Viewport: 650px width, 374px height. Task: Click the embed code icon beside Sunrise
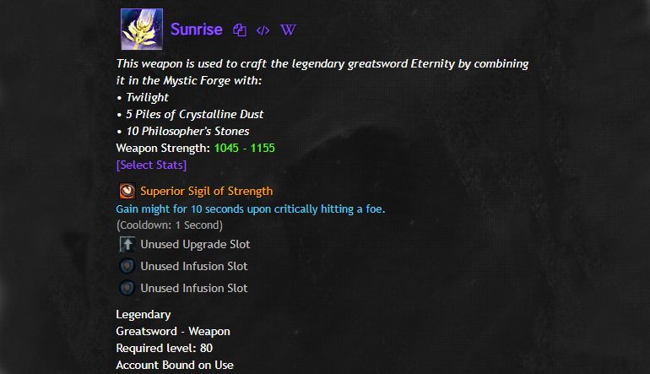pos(263,30)
